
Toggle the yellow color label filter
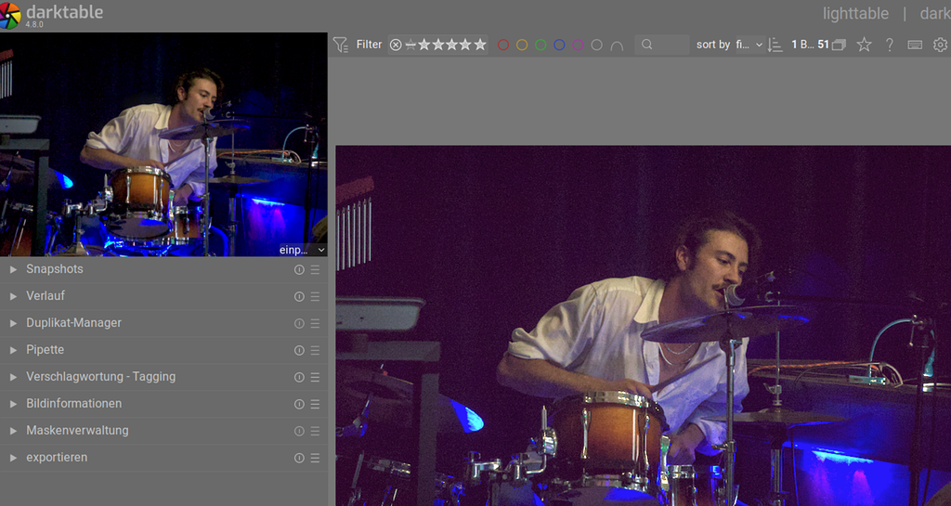tap(522, 45)
